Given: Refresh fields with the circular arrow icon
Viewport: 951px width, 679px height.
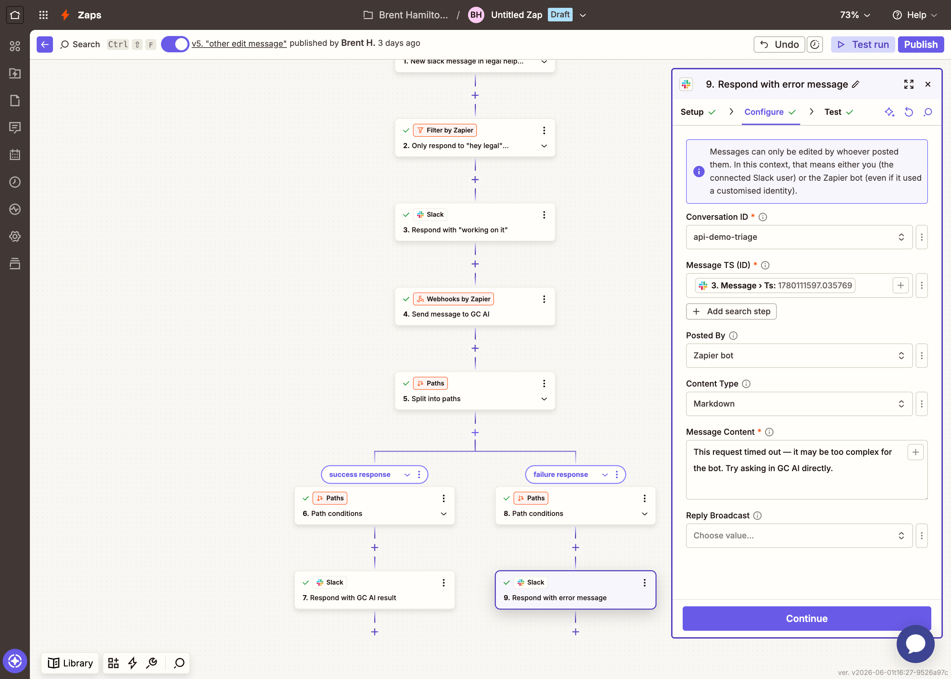Looking at the screenshot, I should pos(909,112).
